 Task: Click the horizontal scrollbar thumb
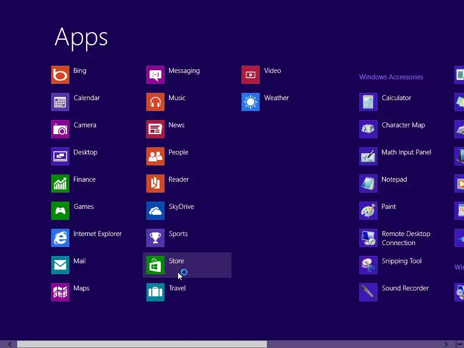(x=142, y=344)
